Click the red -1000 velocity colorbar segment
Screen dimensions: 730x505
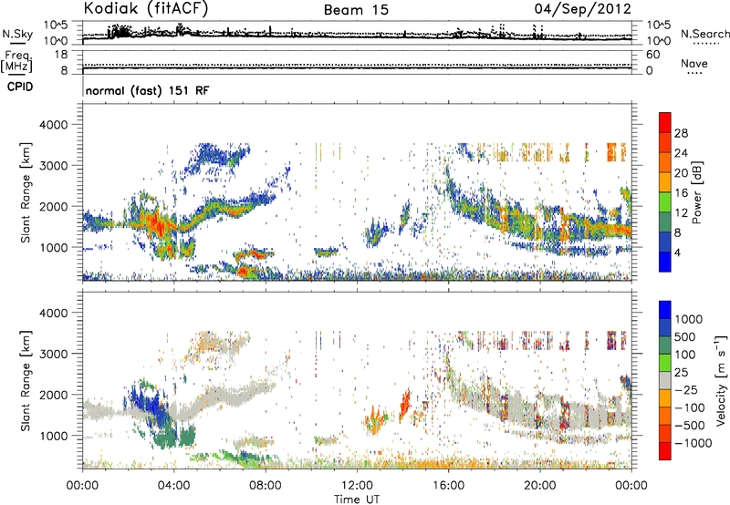(665, 451)
